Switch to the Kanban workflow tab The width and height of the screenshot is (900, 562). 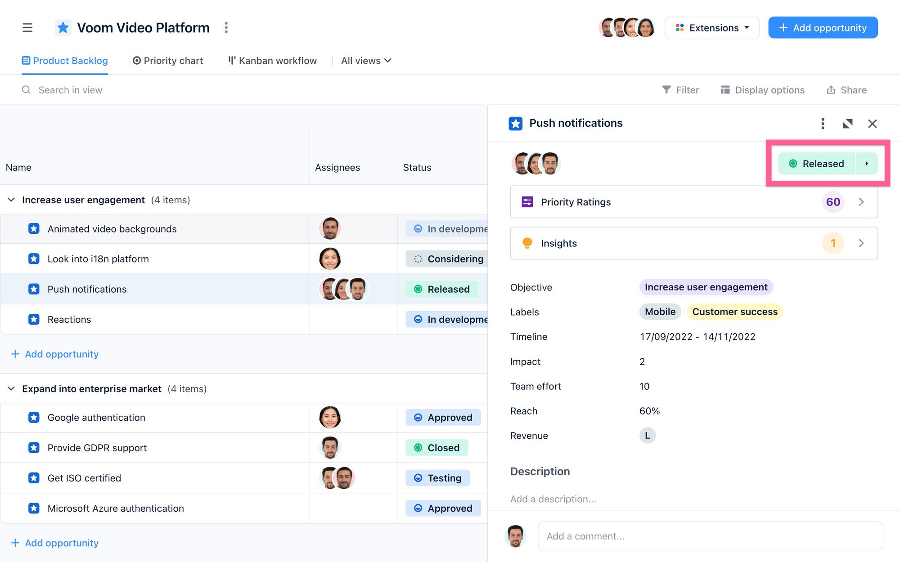click(x=272, y=61)
